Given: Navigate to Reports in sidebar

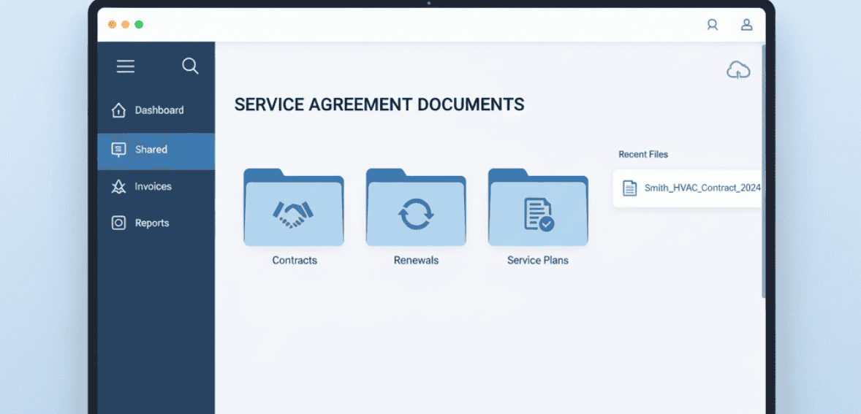Looking at the screenshot, I should click(156, 223).
